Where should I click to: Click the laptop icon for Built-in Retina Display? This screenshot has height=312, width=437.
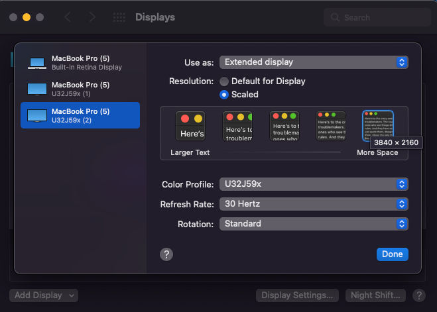(37, 63)
